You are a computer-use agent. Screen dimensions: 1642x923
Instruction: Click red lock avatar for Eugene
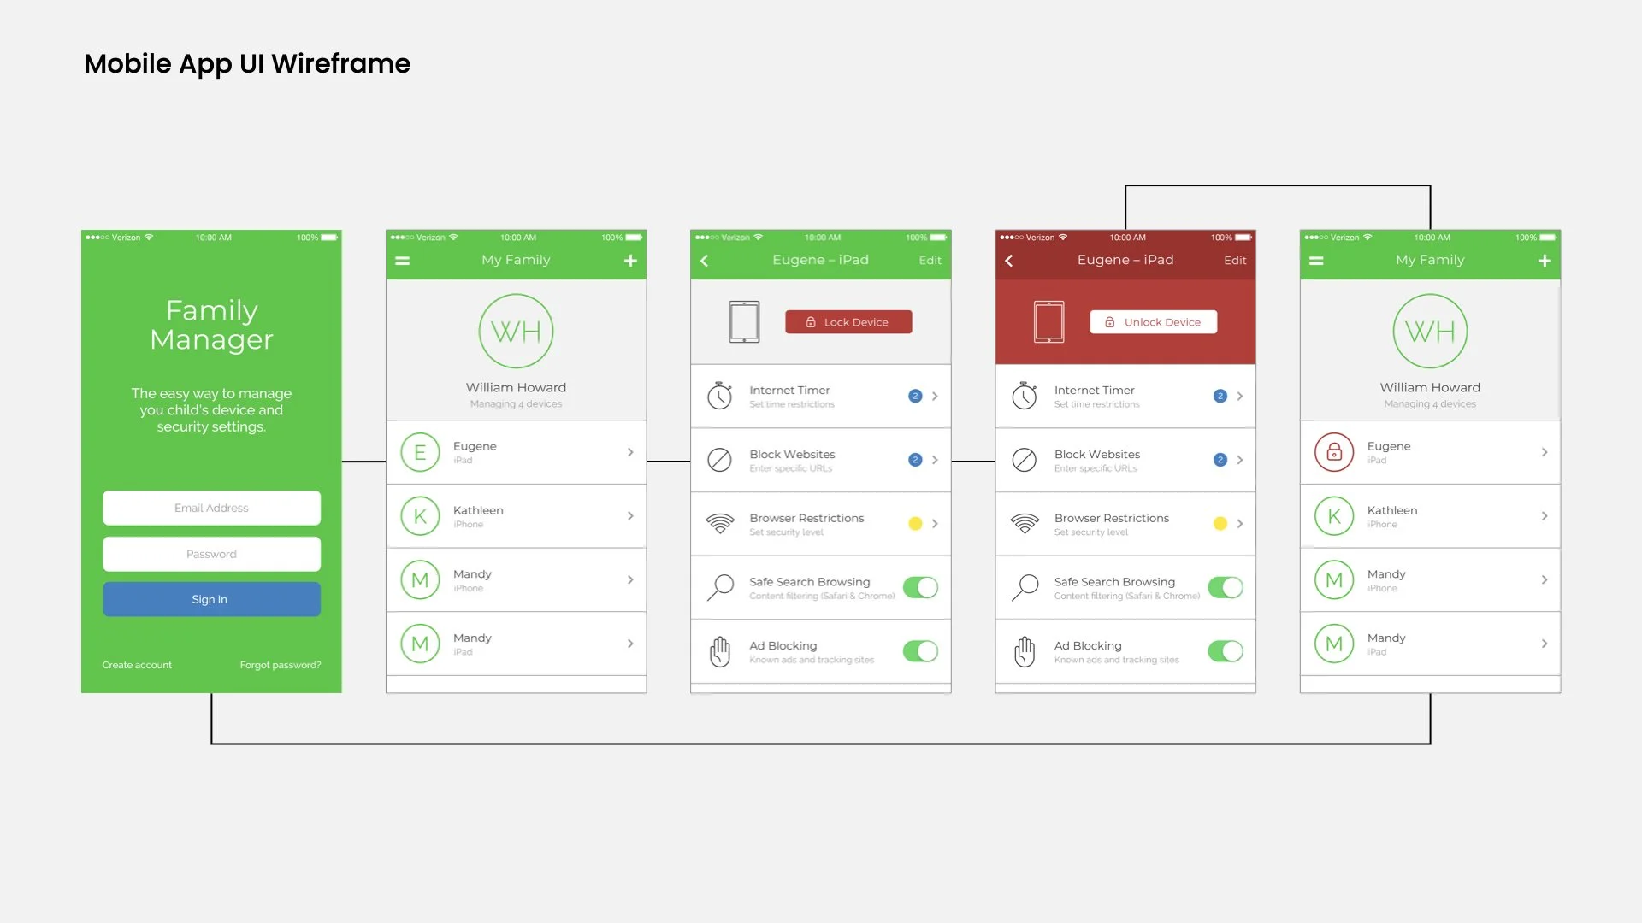[1333, 452]
